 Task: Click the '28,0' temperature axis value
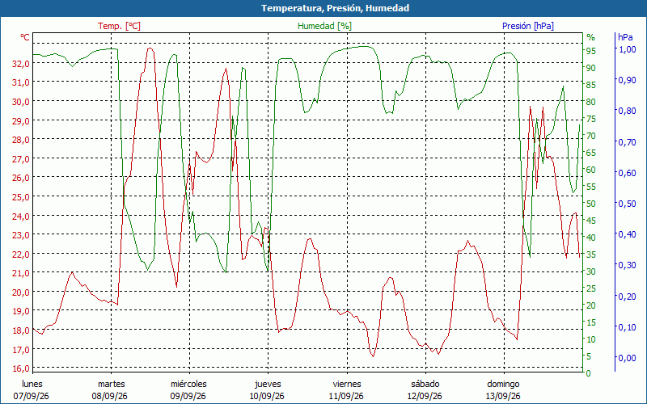(x=21, y=140)
